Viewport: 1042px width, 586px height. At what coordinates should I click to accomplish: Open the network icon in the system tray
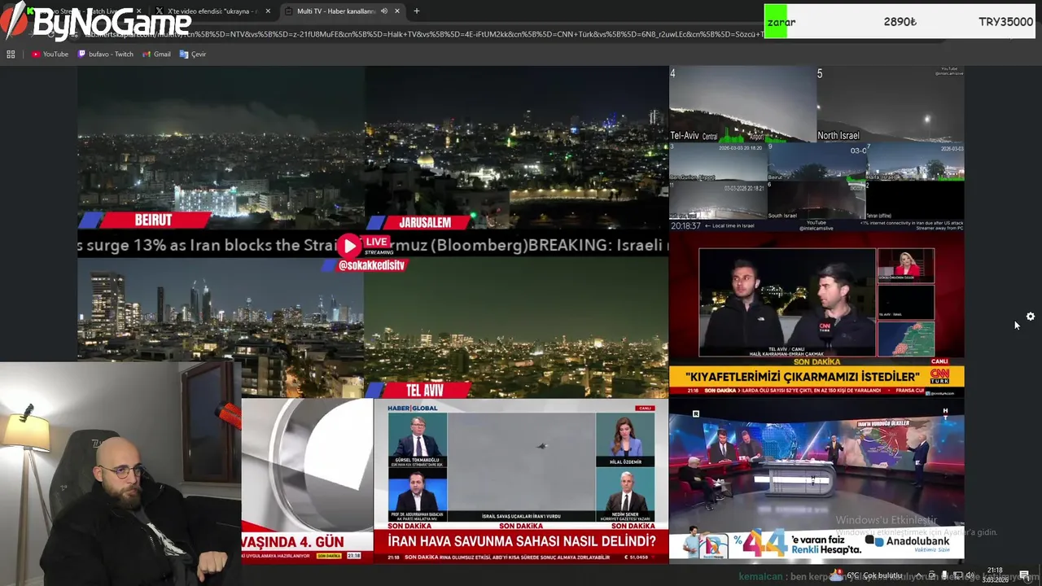coord(957,575)
